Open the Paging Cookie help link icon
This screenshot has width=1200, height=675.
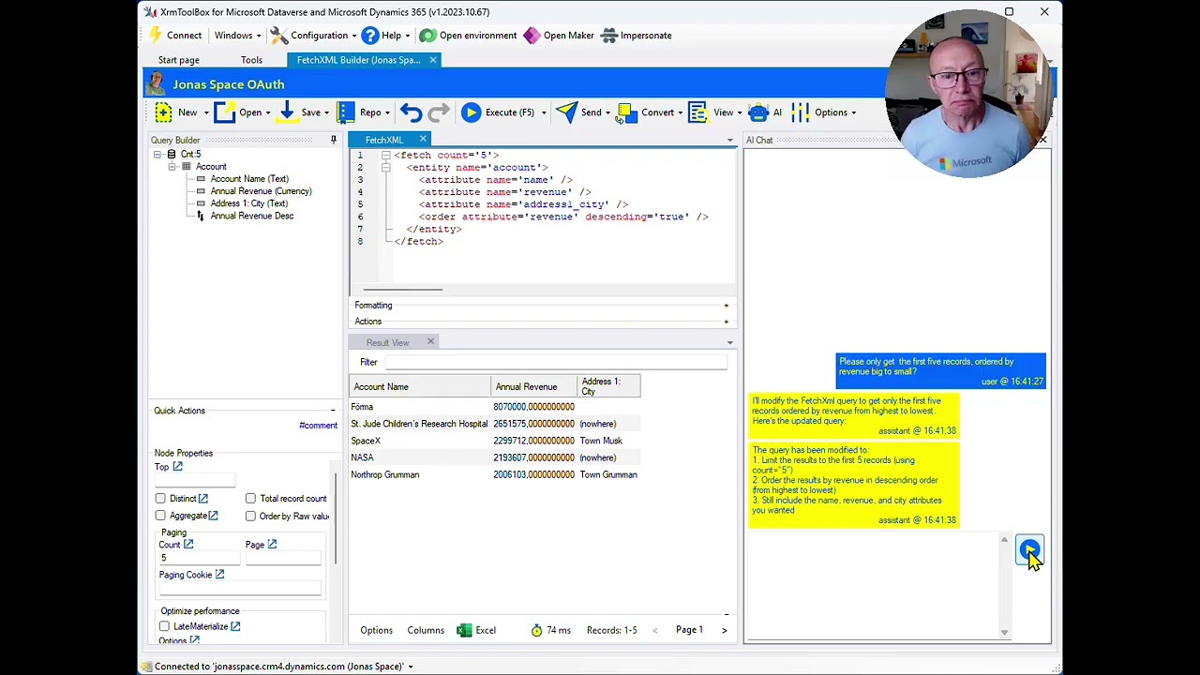[x=219, y=575]
